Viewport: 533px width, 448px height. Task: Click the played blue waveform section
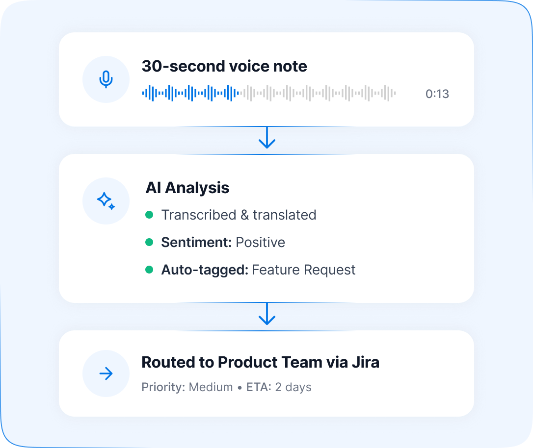pos(190,93)
